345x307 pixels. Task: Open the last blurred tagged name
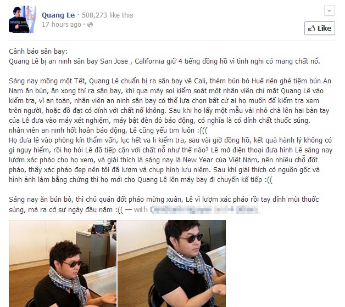pyautogui.click(x=248, y=209)
